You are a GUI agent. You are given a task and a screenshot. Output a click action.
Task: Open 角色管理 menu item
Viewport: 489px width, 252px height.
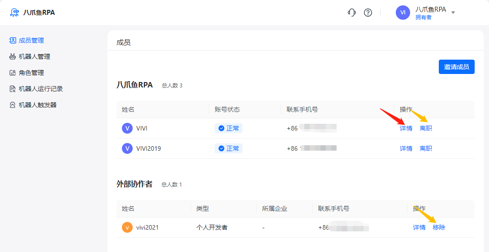click(x=31, y=73)
